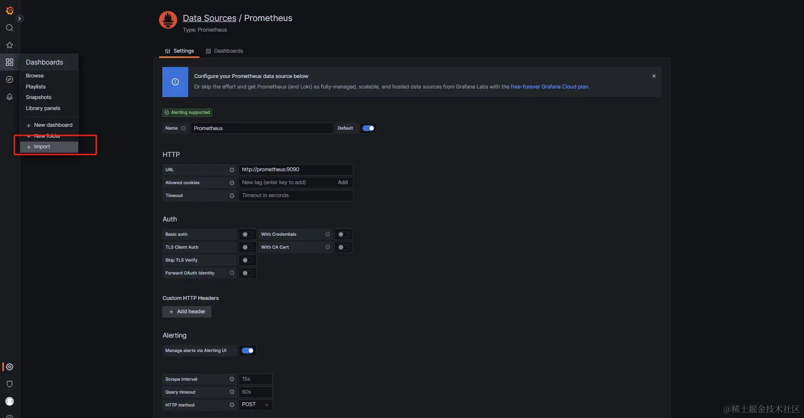Switch to the Settings tab
804x418 pixels.
click(180, 51)
